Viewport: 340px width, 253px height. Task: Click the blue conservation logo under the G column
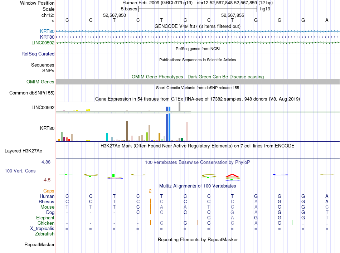coord(280,175)
